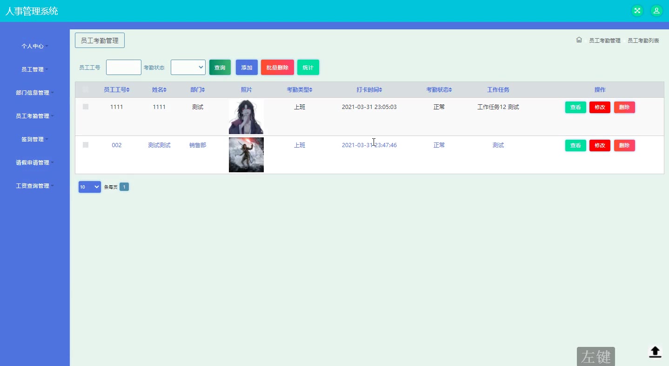
Task: Click punch time 2021-03-31 23:05:03
Action: point(369,107)
